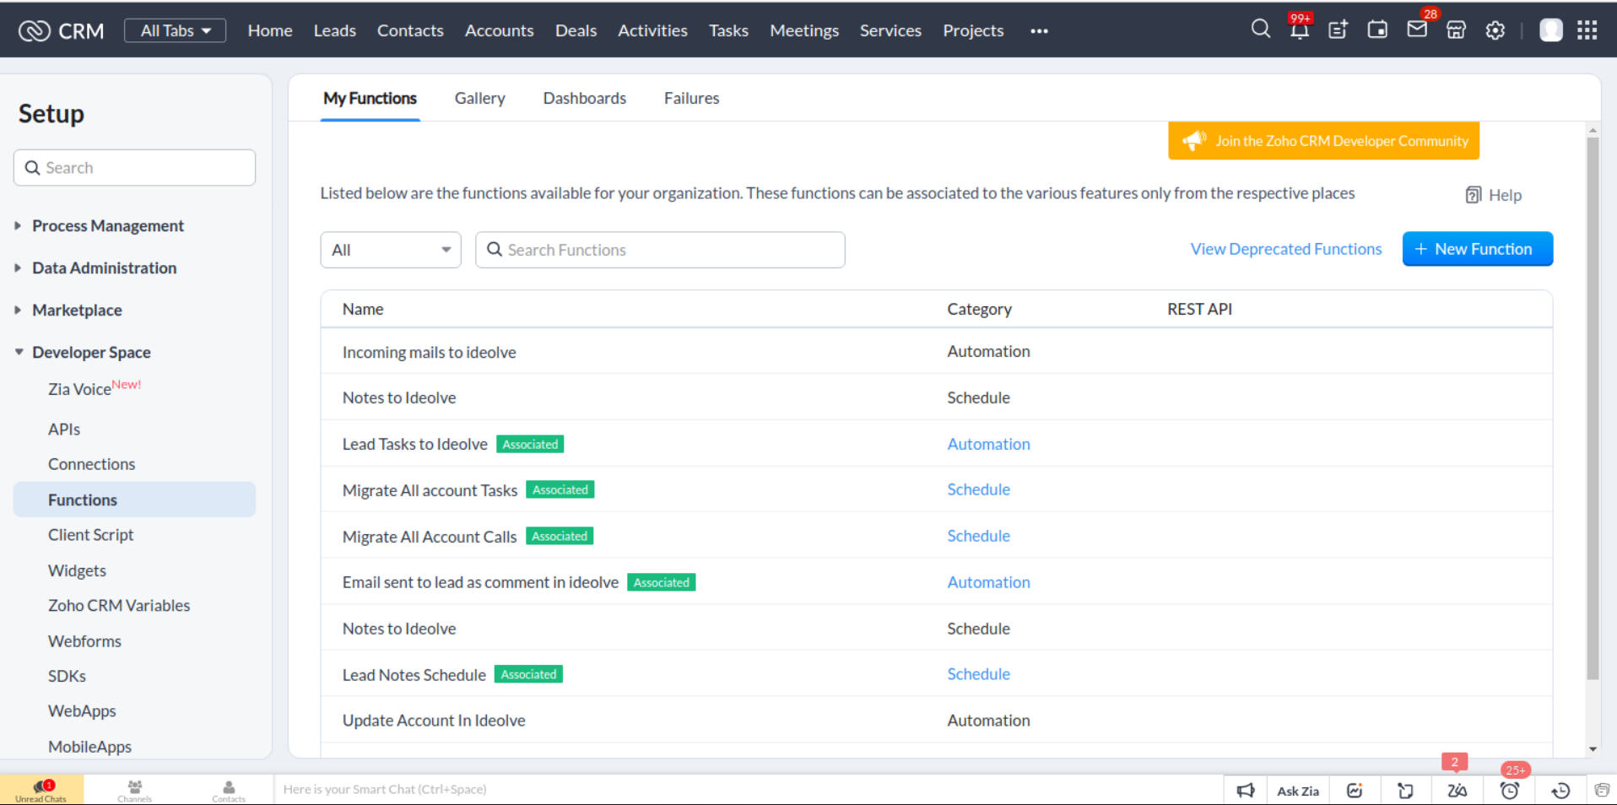Open Zoho CRM Variables in sidebar
The width and height of the screenshot is (1617, 805).
tap(119, 606)
